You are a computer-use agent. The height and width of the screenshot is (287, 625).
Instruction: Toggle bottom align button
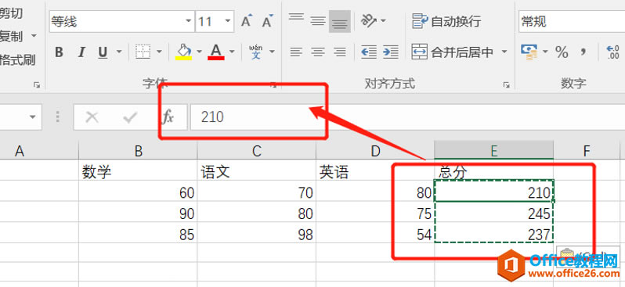(340, 21)
